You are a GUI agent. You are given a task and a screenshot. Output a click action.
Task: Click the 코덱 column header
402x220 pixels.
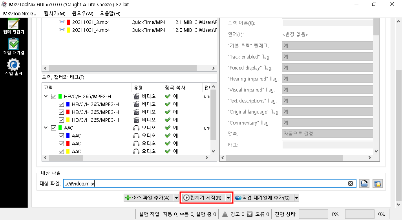(x=87, y=88)
